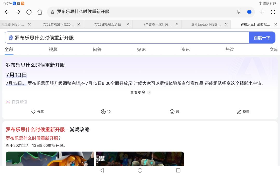The height and width of the screenshot is (175, 280).
Task: Tap the Android home circle button
Action: pos(140,170)
